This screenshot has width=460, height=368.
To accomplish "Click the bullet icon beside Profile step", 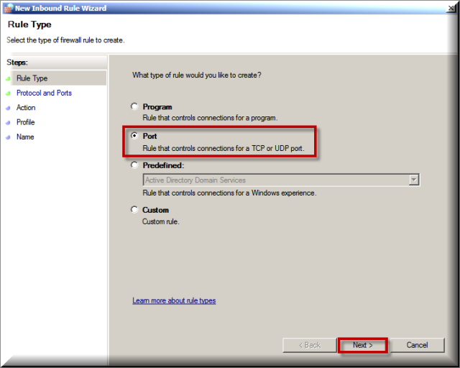I will coord(8,123).
